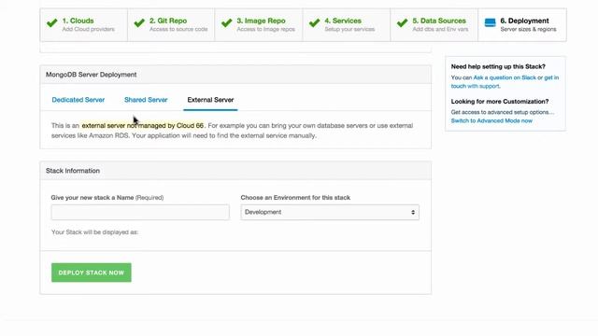Click the Deploy Stack Now button

[x=92, y=273]
